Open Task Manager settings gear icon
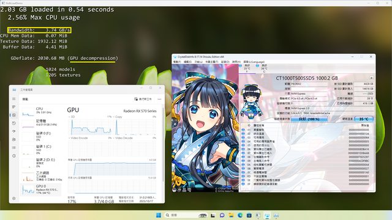This screenshot has height=220, width=392. [x=14, y=198]
